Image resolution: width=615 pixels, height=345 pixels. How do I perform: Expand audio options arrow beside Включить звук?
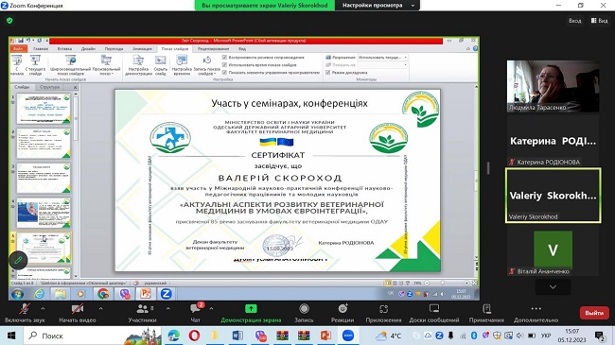click(x=43, y=309)
